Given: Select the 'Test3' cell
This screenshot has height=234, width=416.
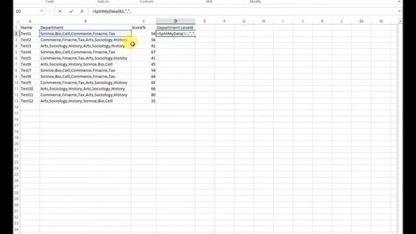Looking at the screenshot, I should 30,46.
